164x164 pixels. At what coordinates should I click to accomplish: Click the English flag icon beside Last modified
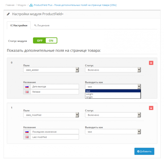(27, 137)
